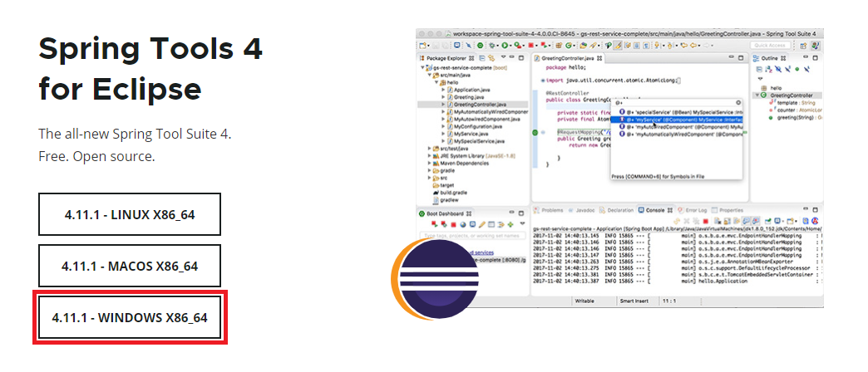Expand the JRE System Library node

click(430, 156)
